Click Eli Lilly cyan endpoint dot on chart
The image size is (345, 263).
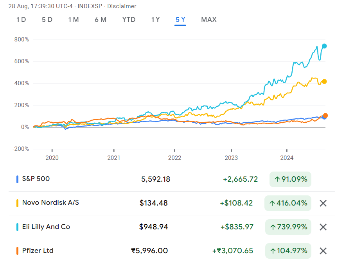324,46
